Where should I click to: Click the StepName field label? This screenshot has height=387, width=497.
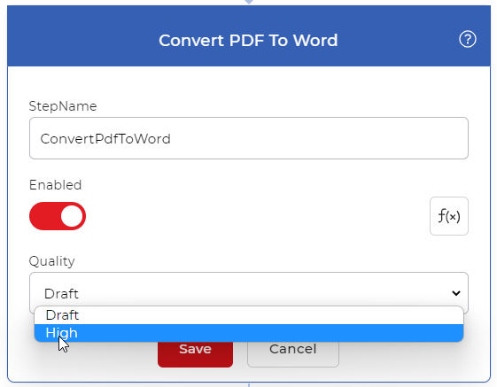point(63,106)
